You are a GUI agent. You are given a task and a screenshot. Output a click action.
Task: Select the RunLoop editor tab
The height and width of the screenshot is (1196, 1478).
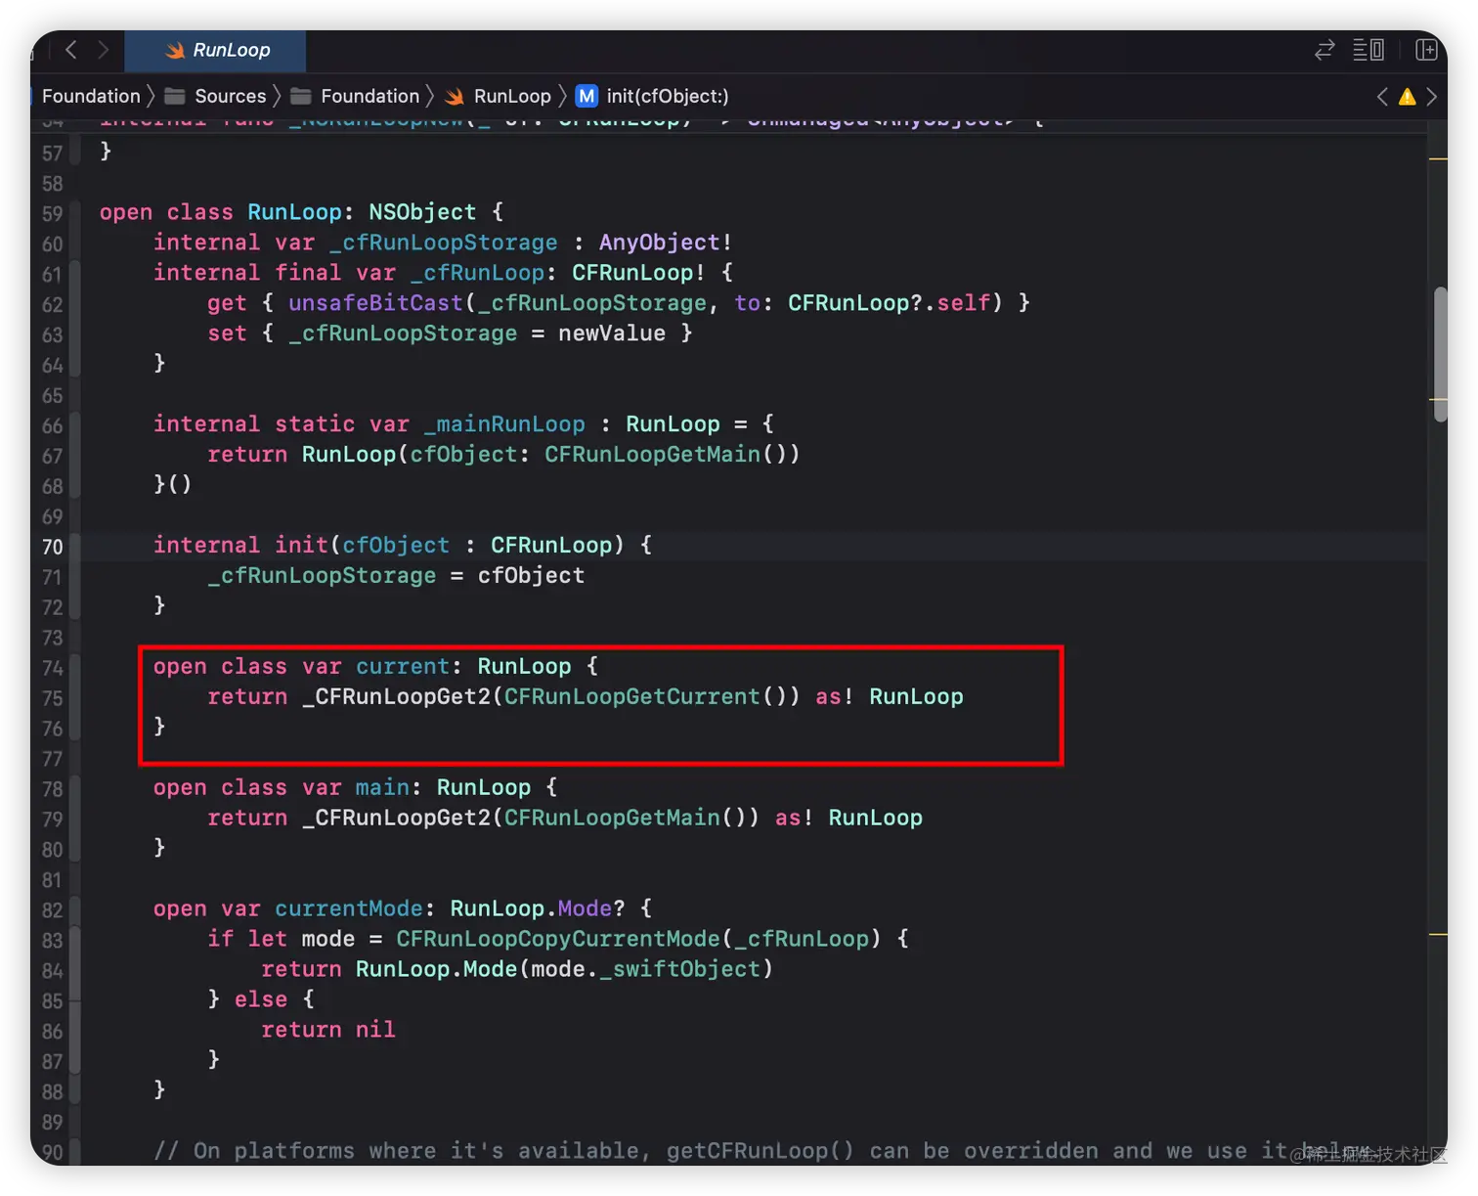[x=216, y=50]
